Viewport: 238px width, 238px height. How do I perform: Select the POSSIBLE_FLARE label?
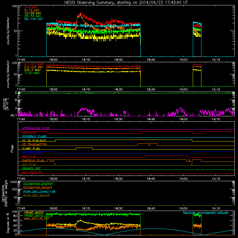34,137
